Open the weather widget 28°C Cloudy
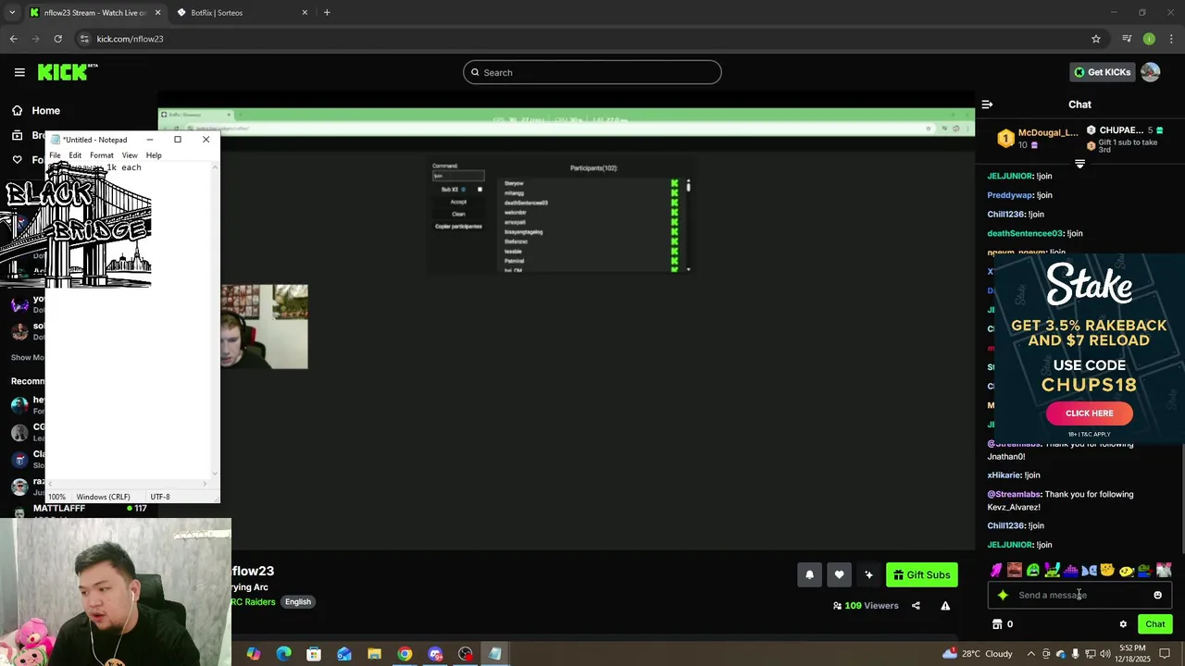This screenshot has height=666, width=1185. pos(977,654)
